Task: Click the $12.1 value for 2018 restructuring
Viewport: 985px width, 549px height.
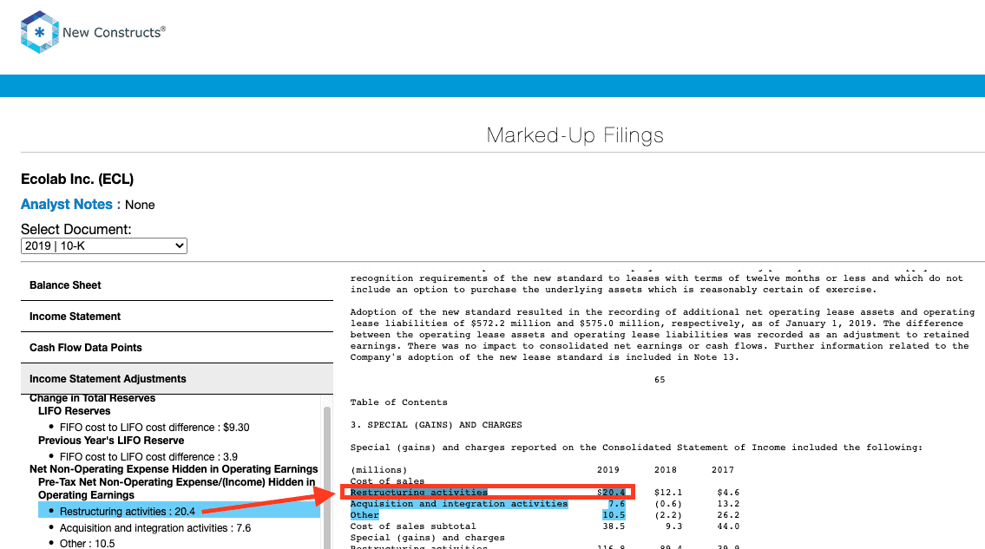Action: [x=668, y=493]
